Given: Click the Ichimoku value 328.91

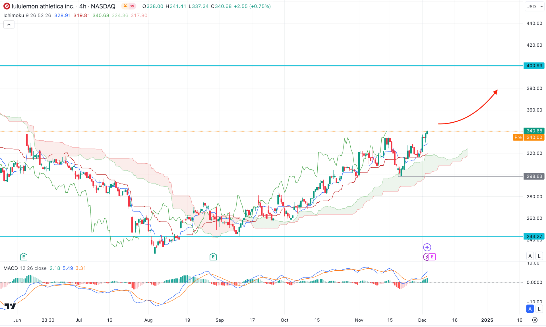Looking at the screenshot, I should [63, 15].
